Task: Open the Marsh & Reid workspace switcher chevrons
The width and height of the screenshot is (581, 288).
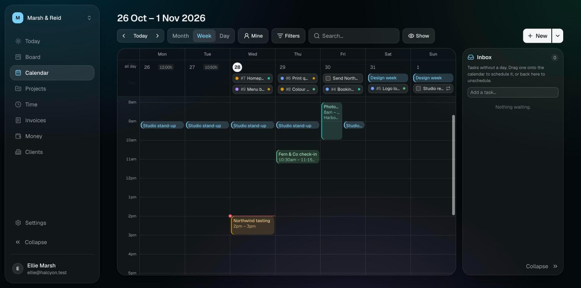Action: point(89,18)
